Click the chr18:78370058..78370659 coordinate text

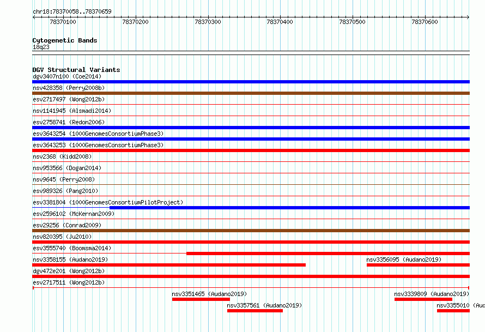point(72,11)
